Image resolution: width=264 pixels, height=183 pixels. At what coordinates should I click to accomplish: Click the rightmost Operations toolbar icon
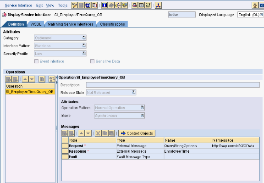coord(52,79)
